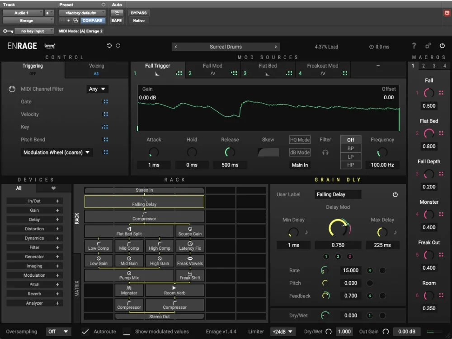Open the factory default preset dropdown
The image size is (452, 339).
[82, 13]
